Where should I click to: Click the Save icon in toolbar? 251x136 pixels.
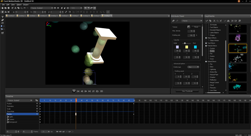(9, 8)
